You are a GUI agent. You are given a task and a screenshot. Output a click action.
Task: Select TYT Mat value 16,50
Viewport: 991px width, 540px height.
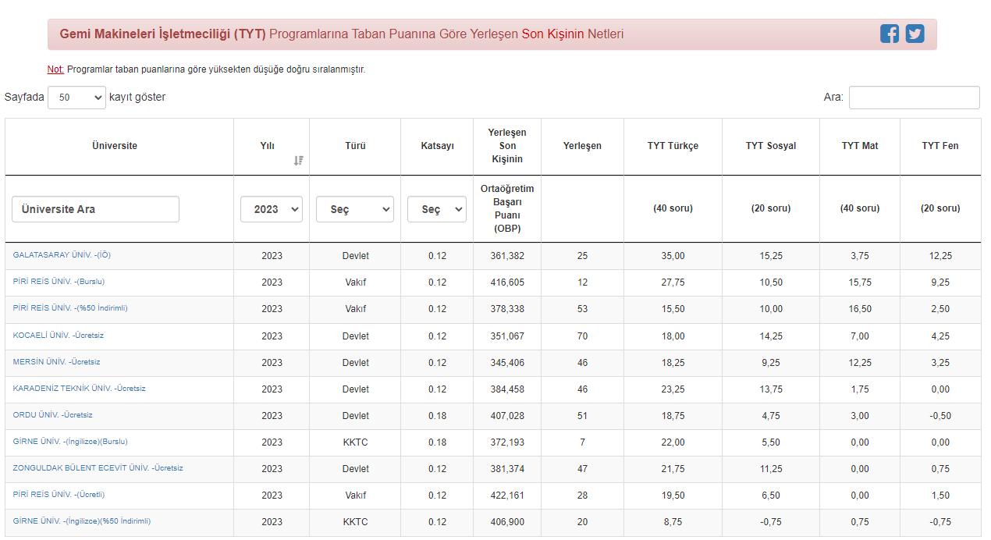tap(860, 309)
